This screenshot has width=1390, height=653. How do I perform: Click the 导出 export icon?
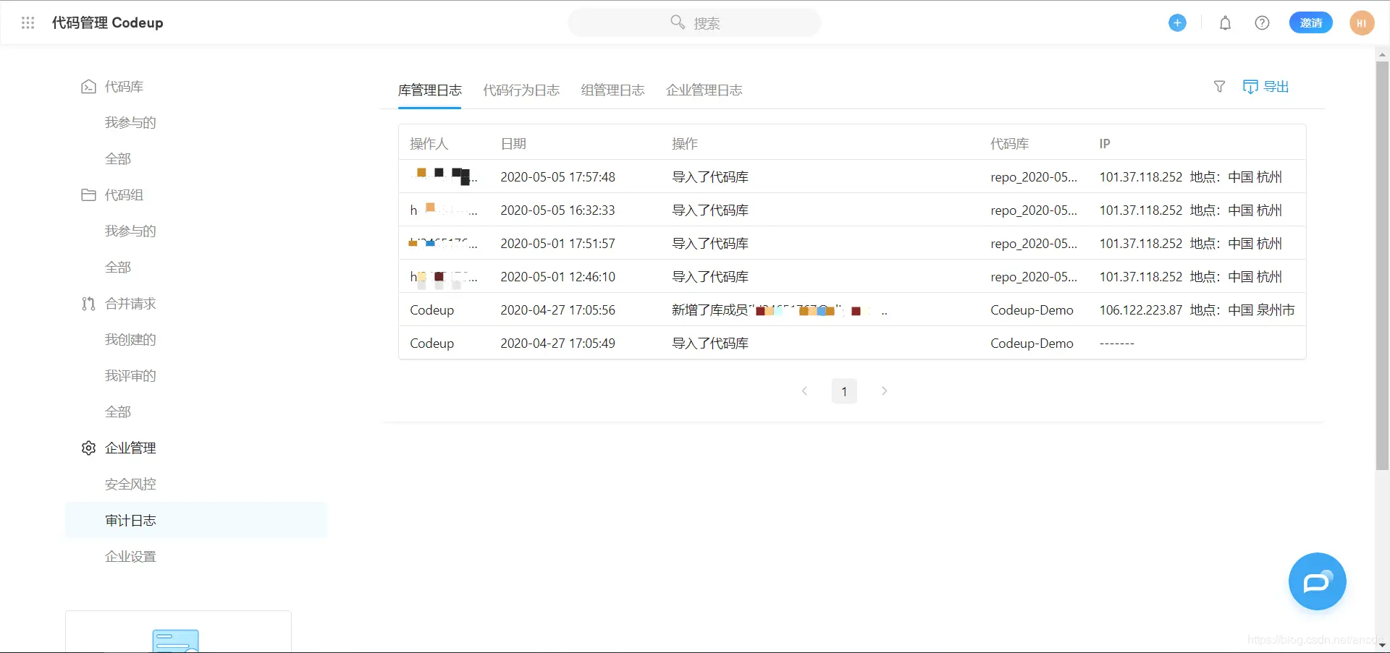click(1267, 86)
